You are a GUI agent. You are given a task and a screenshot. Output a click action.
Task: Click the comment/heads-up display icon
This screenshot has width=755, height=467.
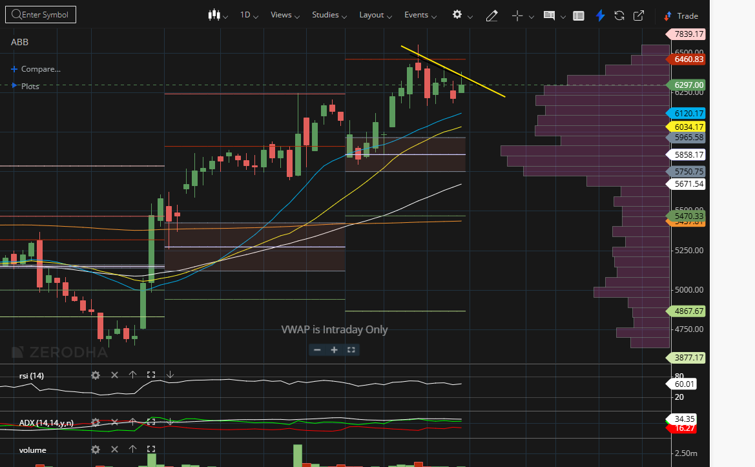coord(549,16)
